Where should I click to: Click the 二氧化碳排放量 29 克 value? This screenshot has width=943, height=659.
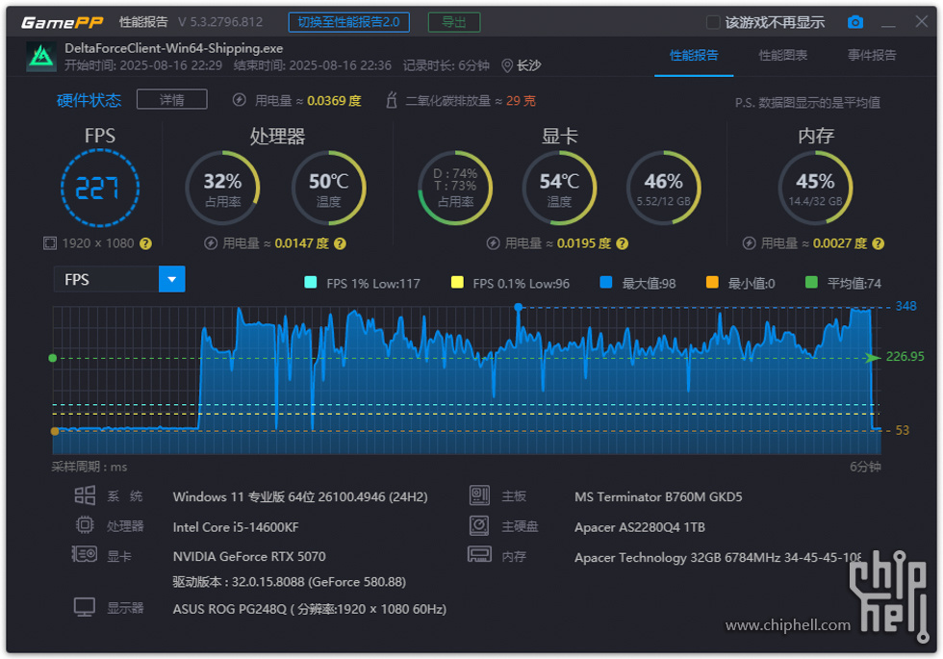[x=521, y=100]
